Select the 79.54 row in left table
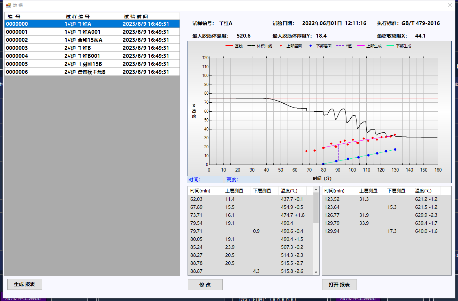The height and width of the screenshot is (301, 458). [251, 223]
